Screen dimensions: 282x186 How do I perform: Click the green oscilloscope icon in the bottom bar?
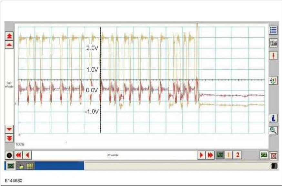11,166
